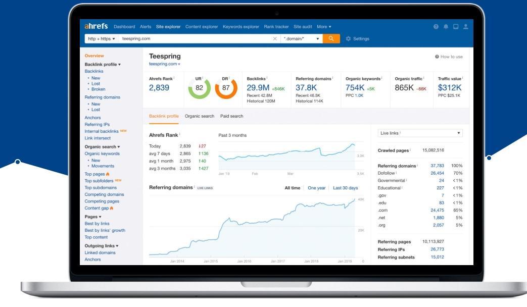
Task: Open the Live links dropdown
Action: [420, 132]
